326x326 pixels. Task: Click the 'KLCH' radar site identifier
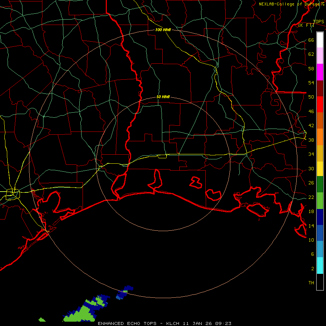pyautogui.click(x=173, y=323)
